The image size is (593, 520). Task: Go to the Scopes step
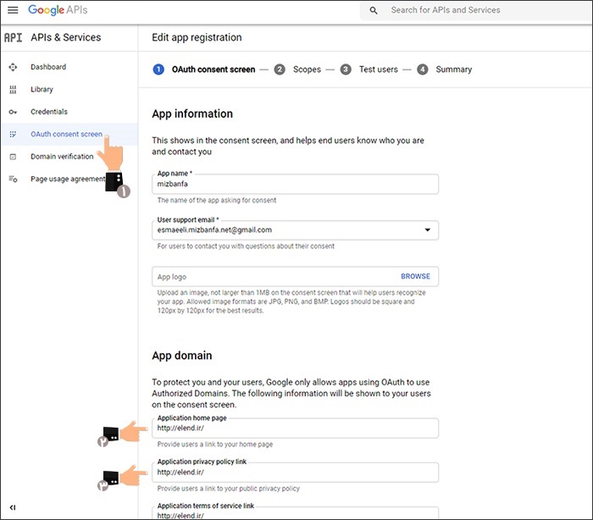[x=299, y=69]
